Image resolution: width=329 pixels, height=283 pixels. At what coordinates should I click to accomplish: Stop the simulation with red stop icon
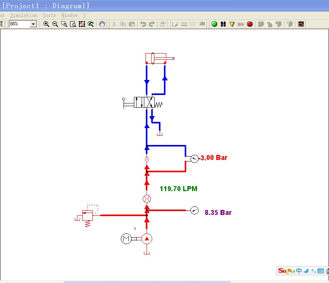(250, 24)
